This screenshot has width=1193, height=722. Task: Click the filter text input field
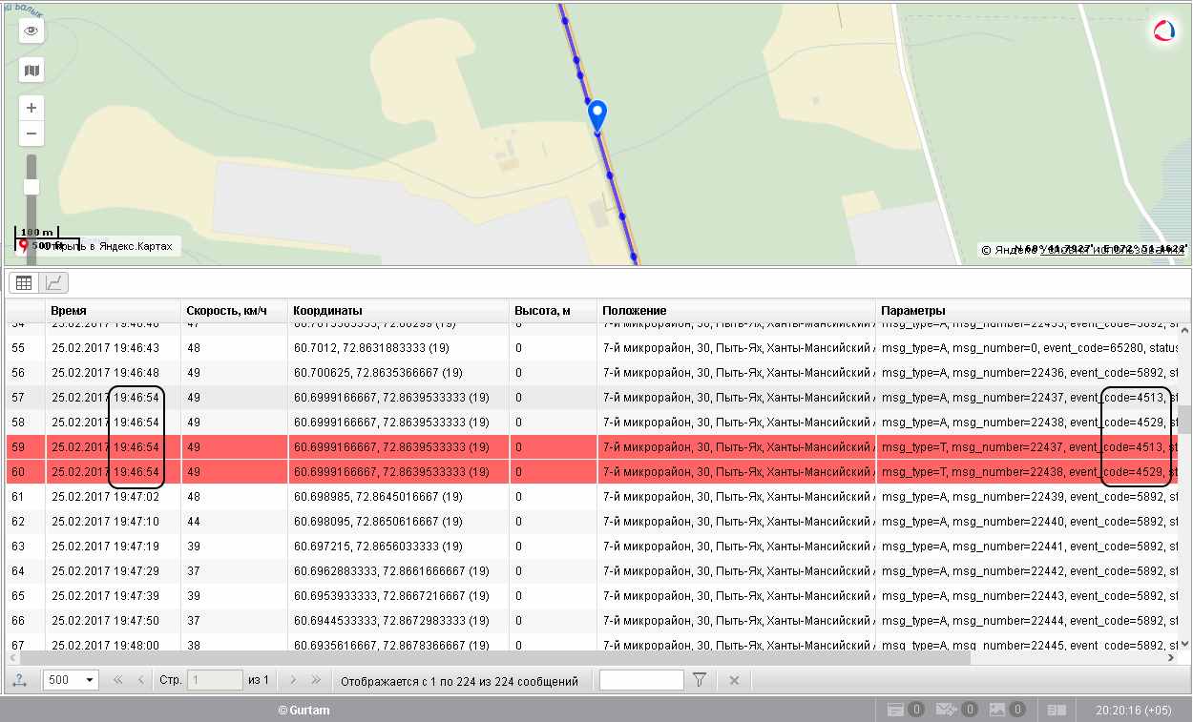pyautogui.click(x=640, y=680)
